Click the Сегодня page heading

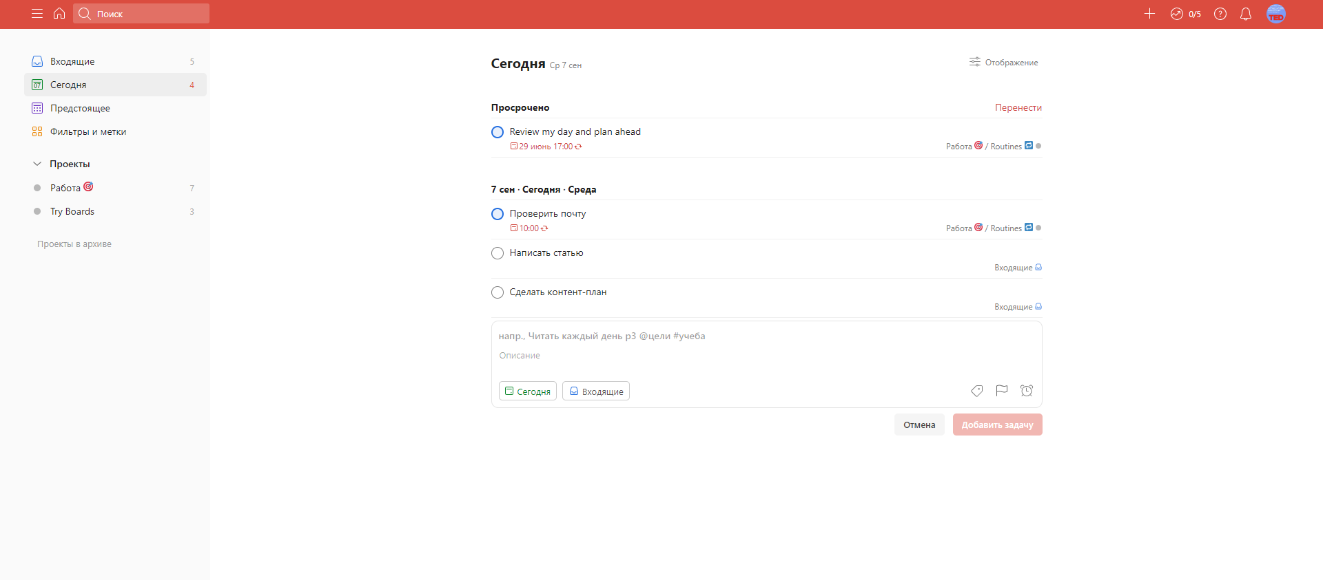pos(518,63)
